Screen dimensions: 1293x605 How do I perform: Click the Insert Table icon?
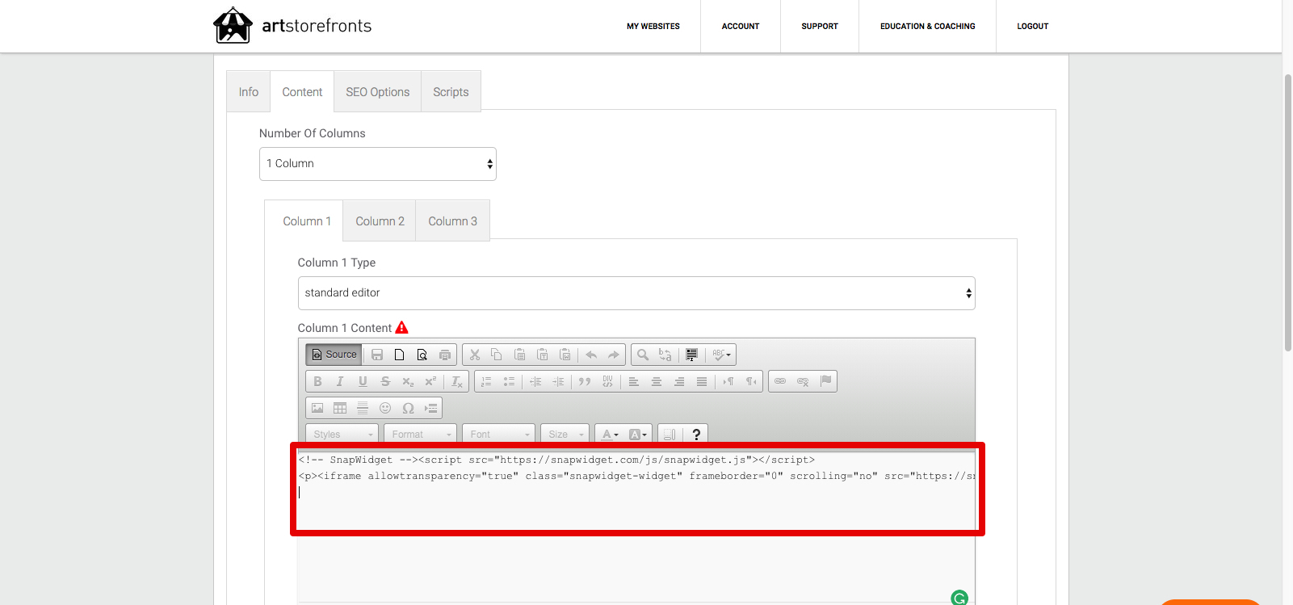point(340,408)
